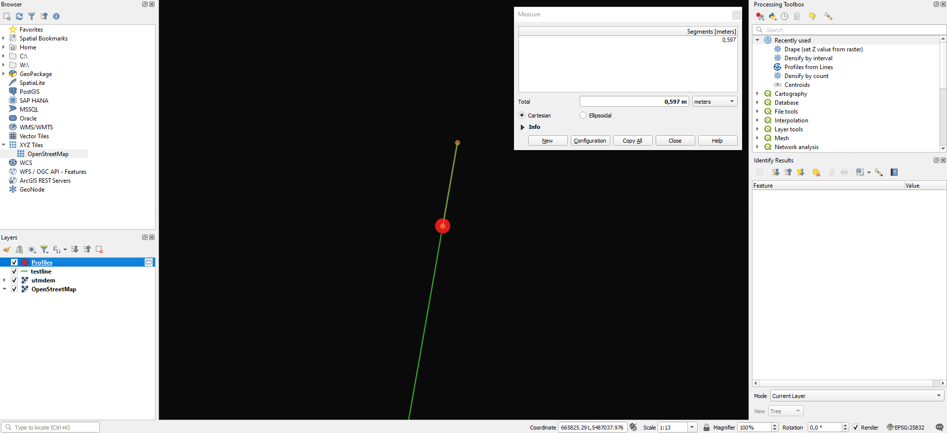Open Results Viewer icon in Processing Toolbox
Screen dimensions: 947x433
797,16
